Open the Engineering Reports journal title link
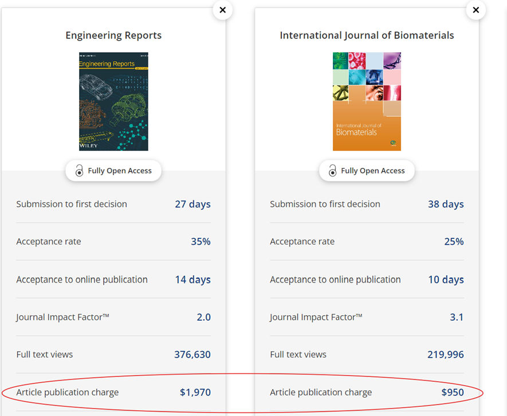The height and width of the screenshot is (416, 507). coord(113,35)
